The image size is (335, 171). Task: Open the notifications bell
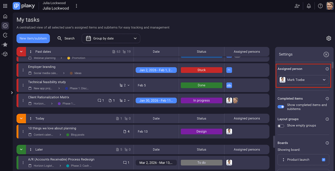309,6
